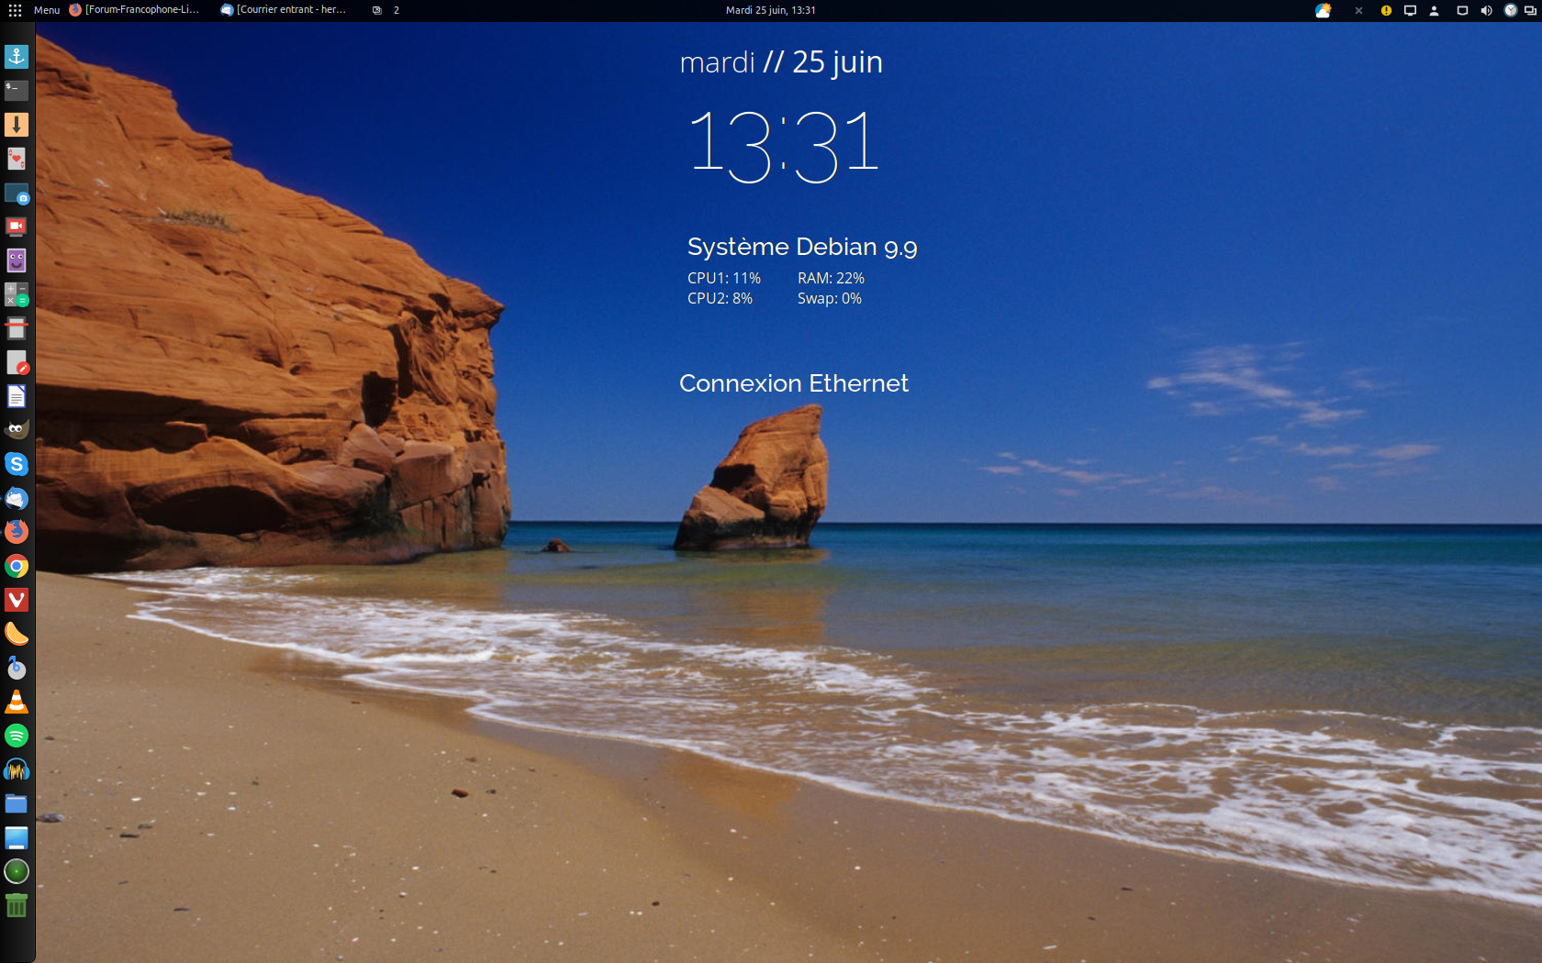Screen dimensions: 1542x963
Task: Click the "Système Debian 9.9" heading
Action: 802,247
